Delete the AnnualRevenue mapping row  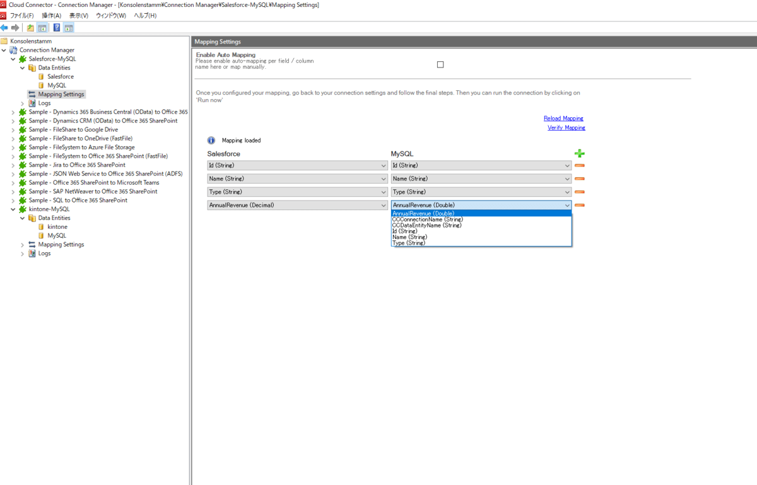click(580, 205)
